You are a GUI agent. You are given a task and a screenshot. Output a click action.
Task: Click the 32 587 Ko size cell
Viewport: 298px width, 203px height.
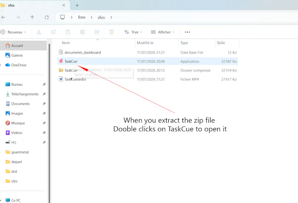[x=229, y=61]
